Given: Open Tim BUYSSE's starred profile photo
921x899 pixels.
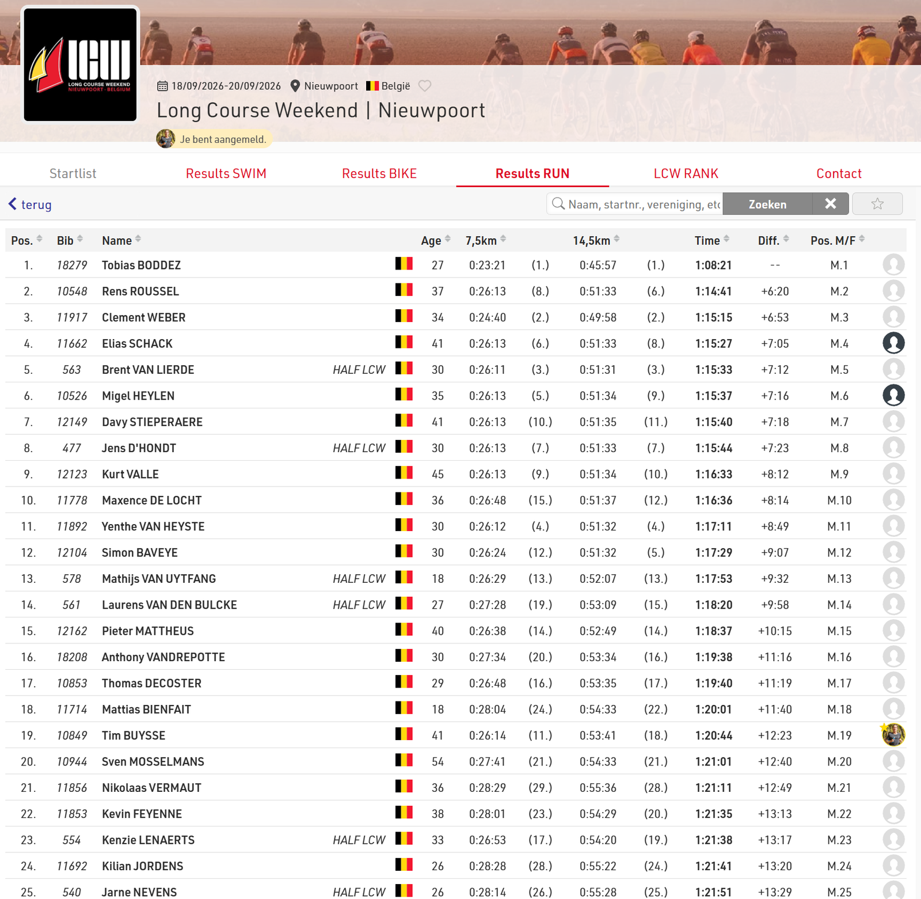Looking at the screenshot, I should click(893, 735).
